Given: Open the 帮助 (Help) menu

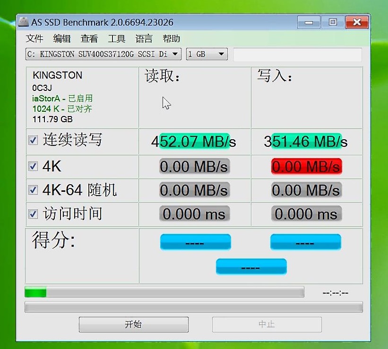Looking at the screenshot, I should pos(171,38).
